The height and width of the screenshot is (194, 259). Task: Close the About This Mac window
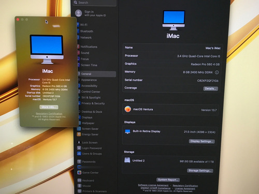[18, 20]
